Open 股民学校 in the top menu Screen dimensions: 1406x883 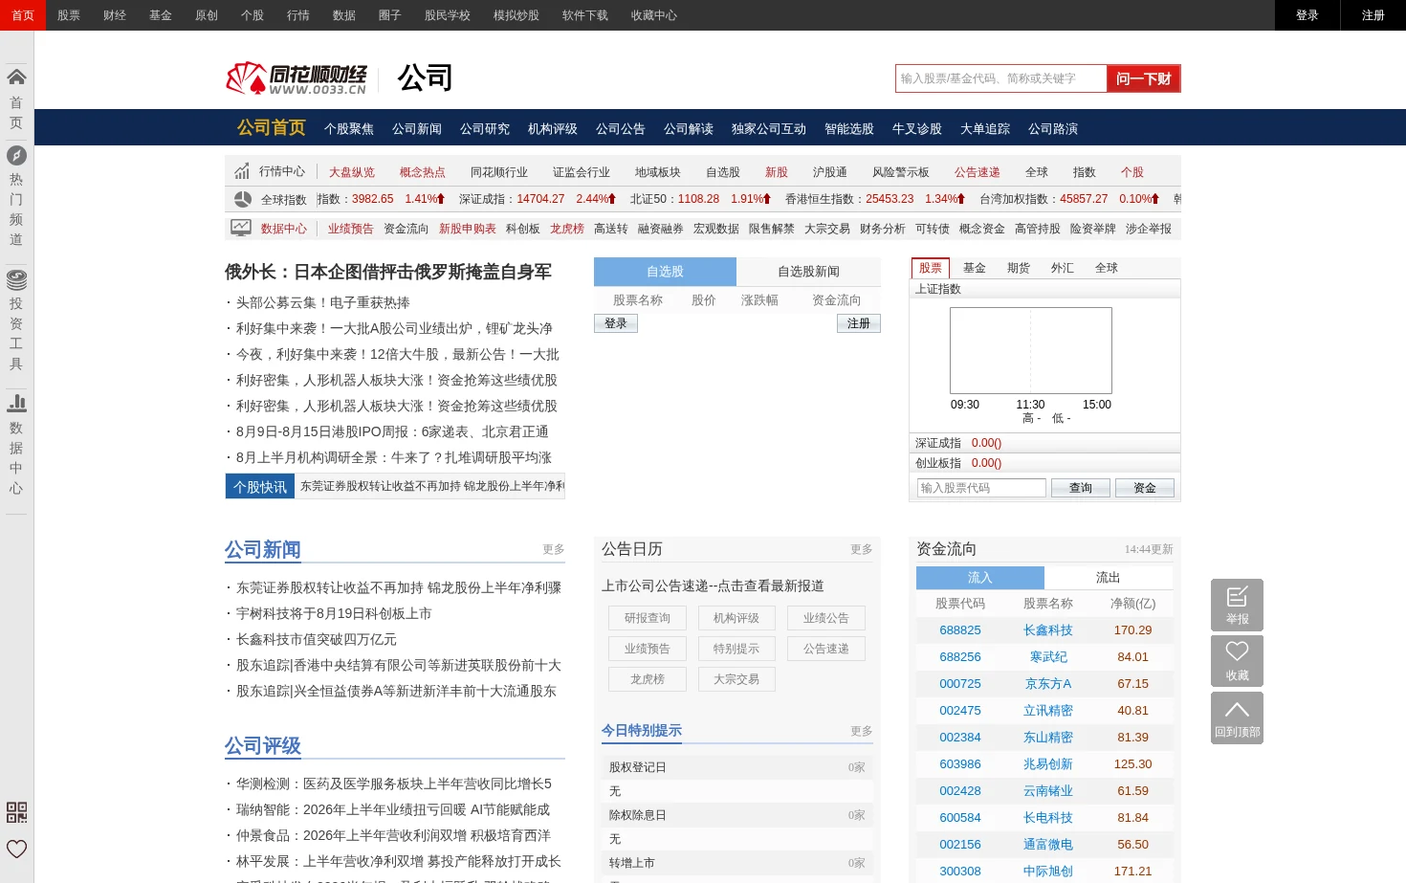[x=448, y=15]
